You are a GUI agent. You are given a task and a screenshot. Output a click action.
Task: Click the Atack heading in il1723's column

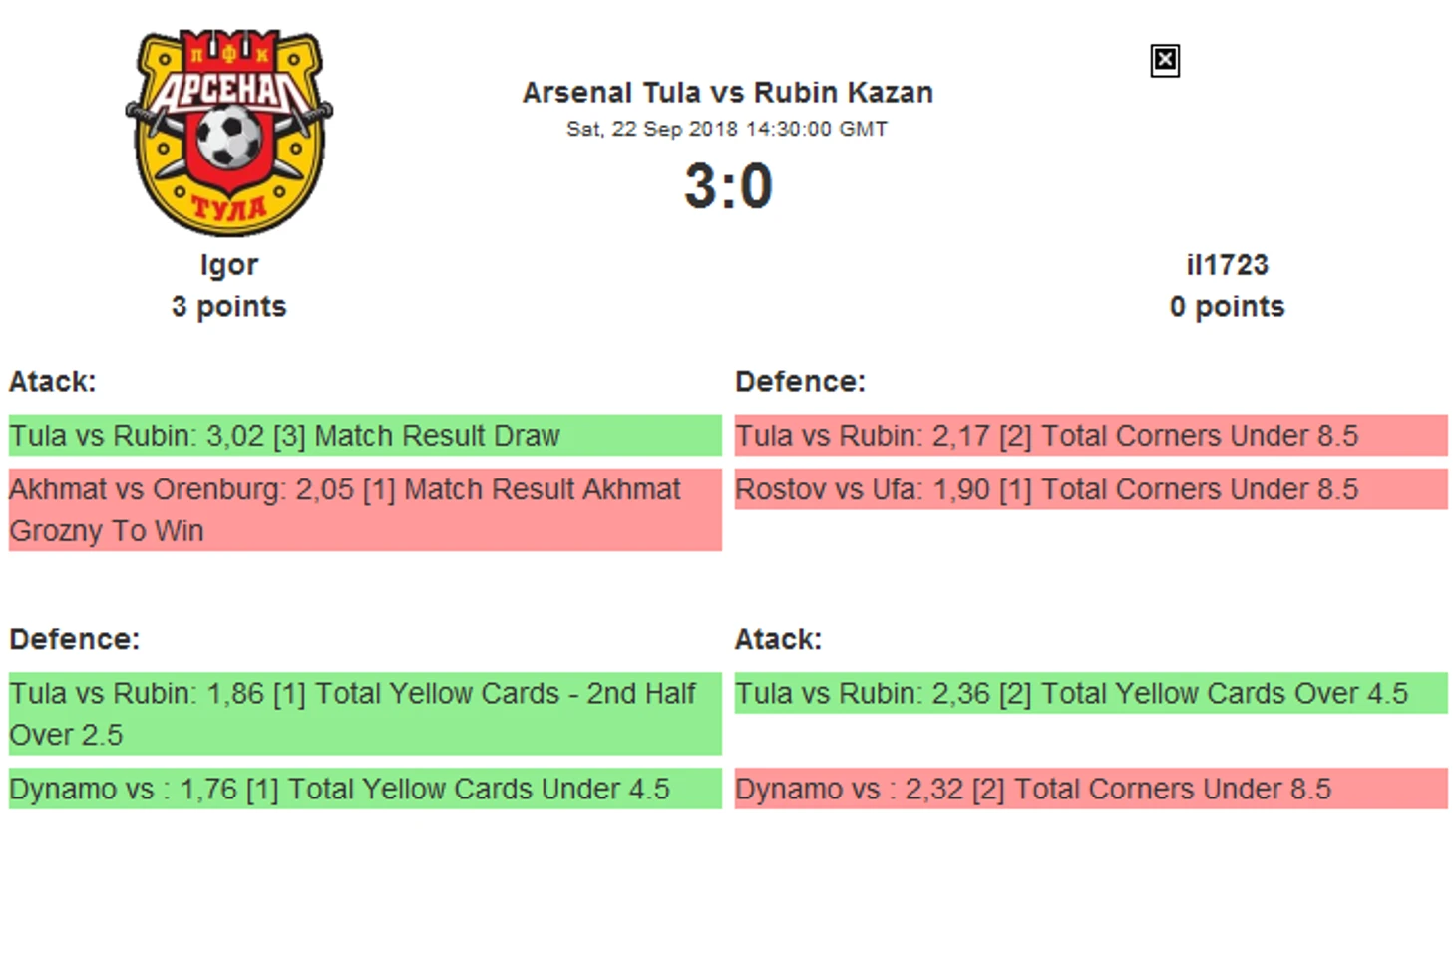tap(778, 639)
